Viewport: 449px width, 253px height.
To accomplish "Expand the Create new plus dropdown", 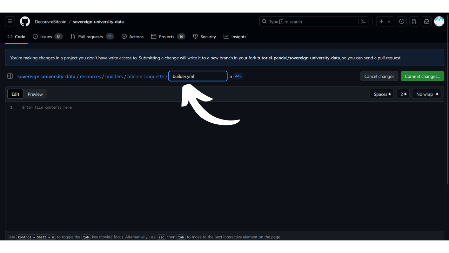I will pyautogui.click(x=385, y=21).
